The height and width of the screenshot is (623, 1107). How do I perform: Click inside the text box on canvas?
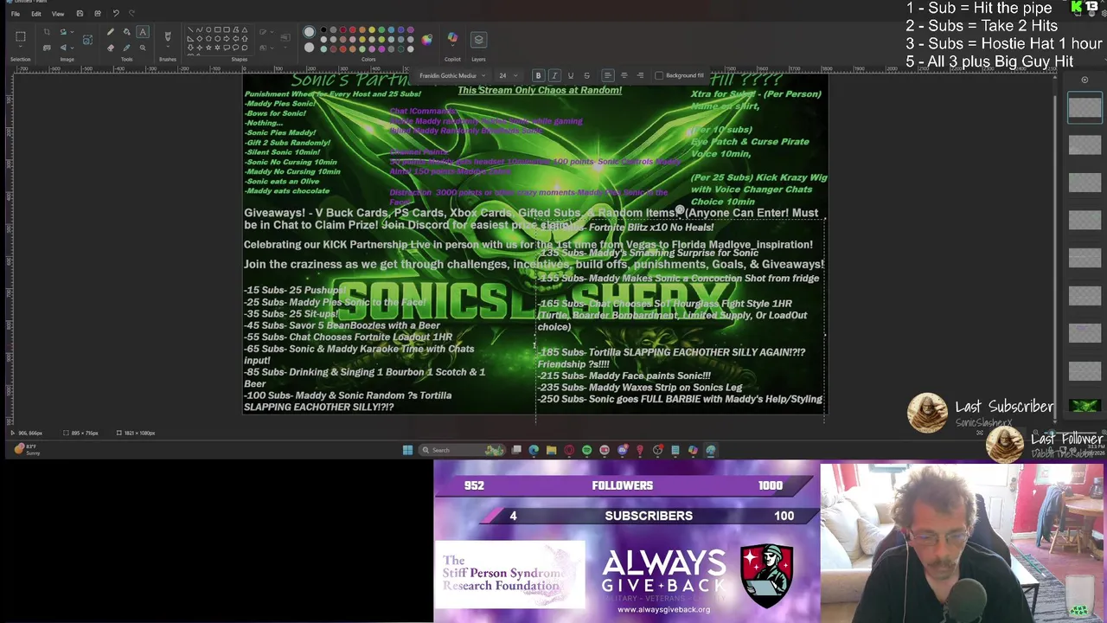click(680, 320)
